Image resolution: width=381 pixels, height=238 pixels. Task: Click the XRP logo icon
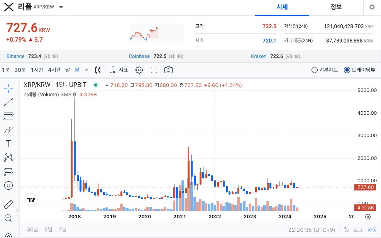point(9,7)
